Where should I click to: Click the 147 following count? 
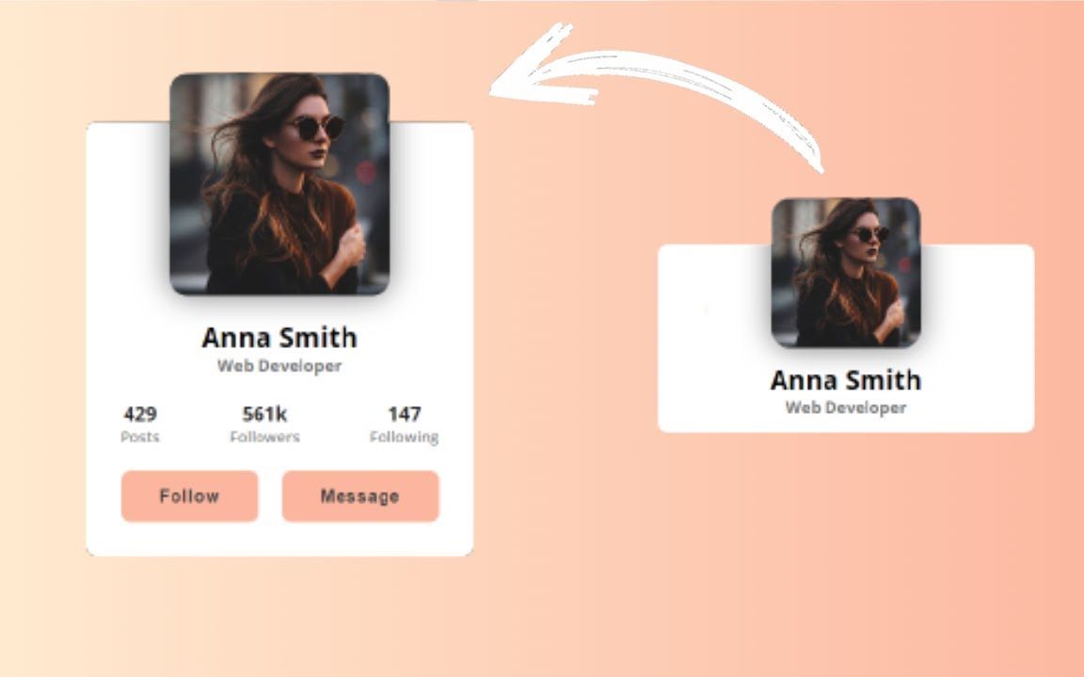click(x=404, y=414)
